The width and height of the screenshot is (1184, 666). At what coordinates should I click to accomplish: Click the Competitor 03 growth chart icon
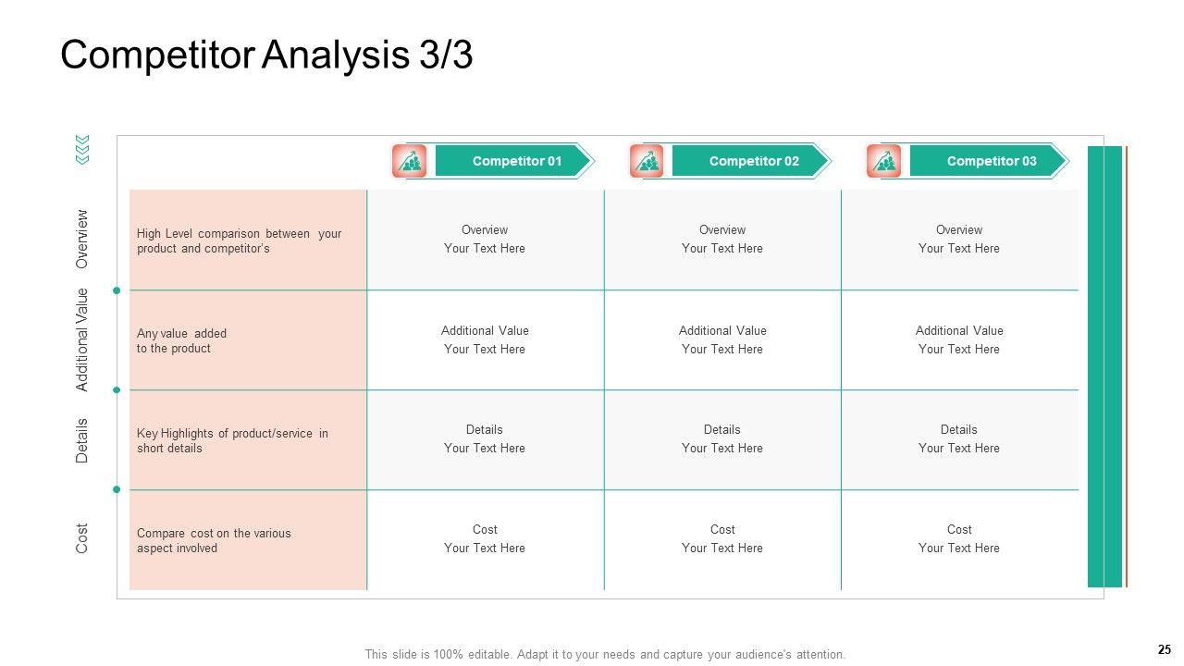coord(884,161)
